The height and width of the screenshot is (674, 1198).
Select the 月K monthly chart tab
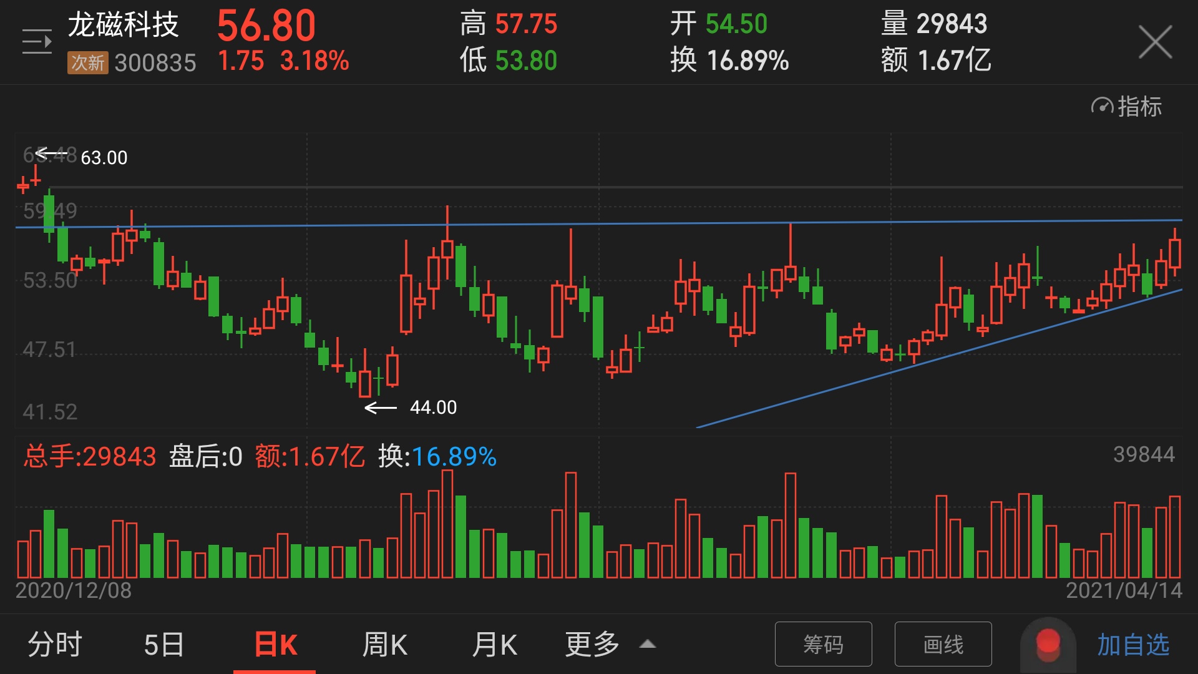[x=495, y=645]
